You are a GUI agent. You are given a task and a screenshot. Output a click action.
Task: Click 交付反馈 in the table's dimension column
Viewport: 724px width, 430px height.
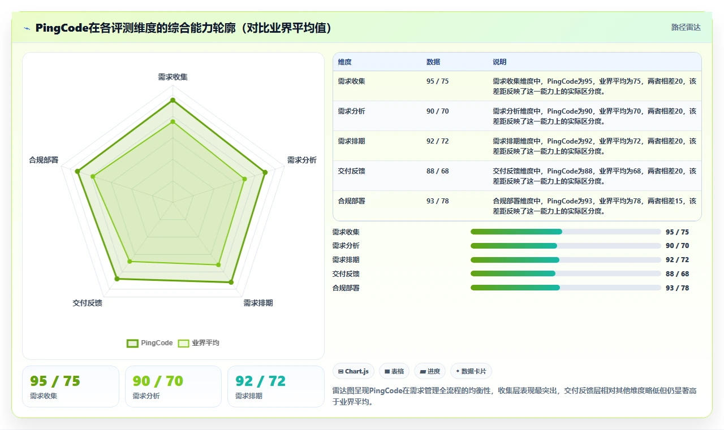pos(351,171)
